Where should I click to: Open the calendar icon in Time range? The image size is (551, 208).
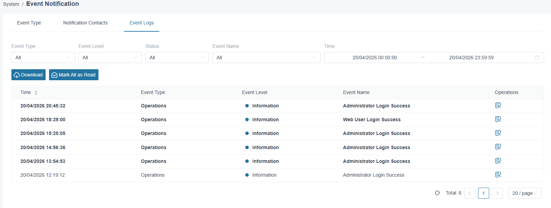click(537, 58)
